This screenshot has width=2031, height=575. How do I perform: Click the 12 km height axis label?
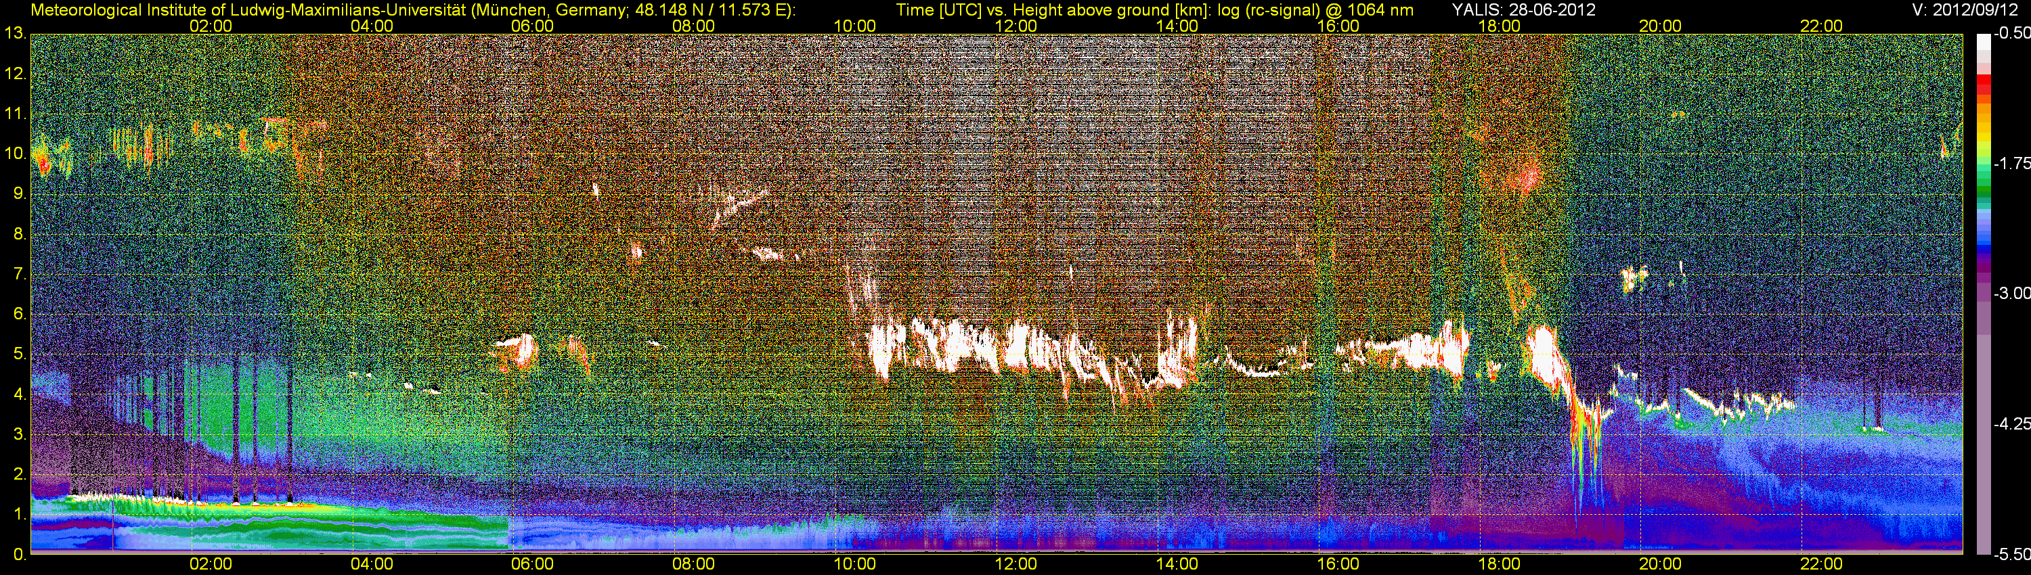pyautogui.click(x=15, y=74)
